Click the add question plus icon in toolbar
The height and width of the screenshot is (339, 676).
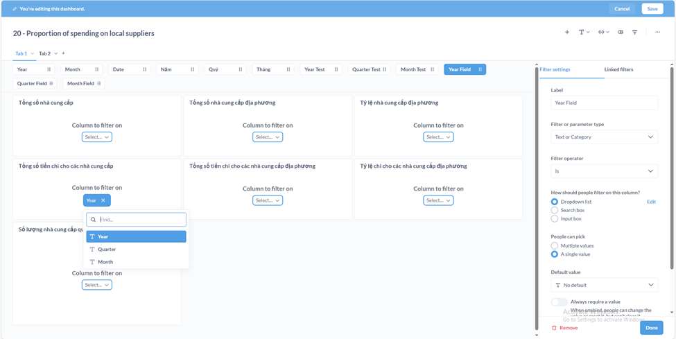pos(567,33)
